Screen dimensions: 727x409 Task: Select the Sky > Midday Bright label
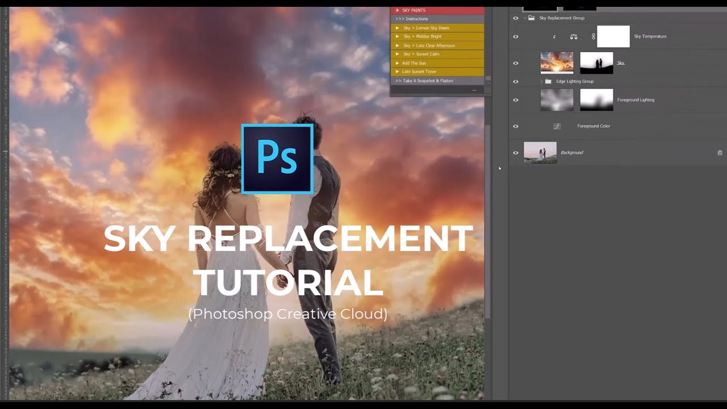point(422,36)
